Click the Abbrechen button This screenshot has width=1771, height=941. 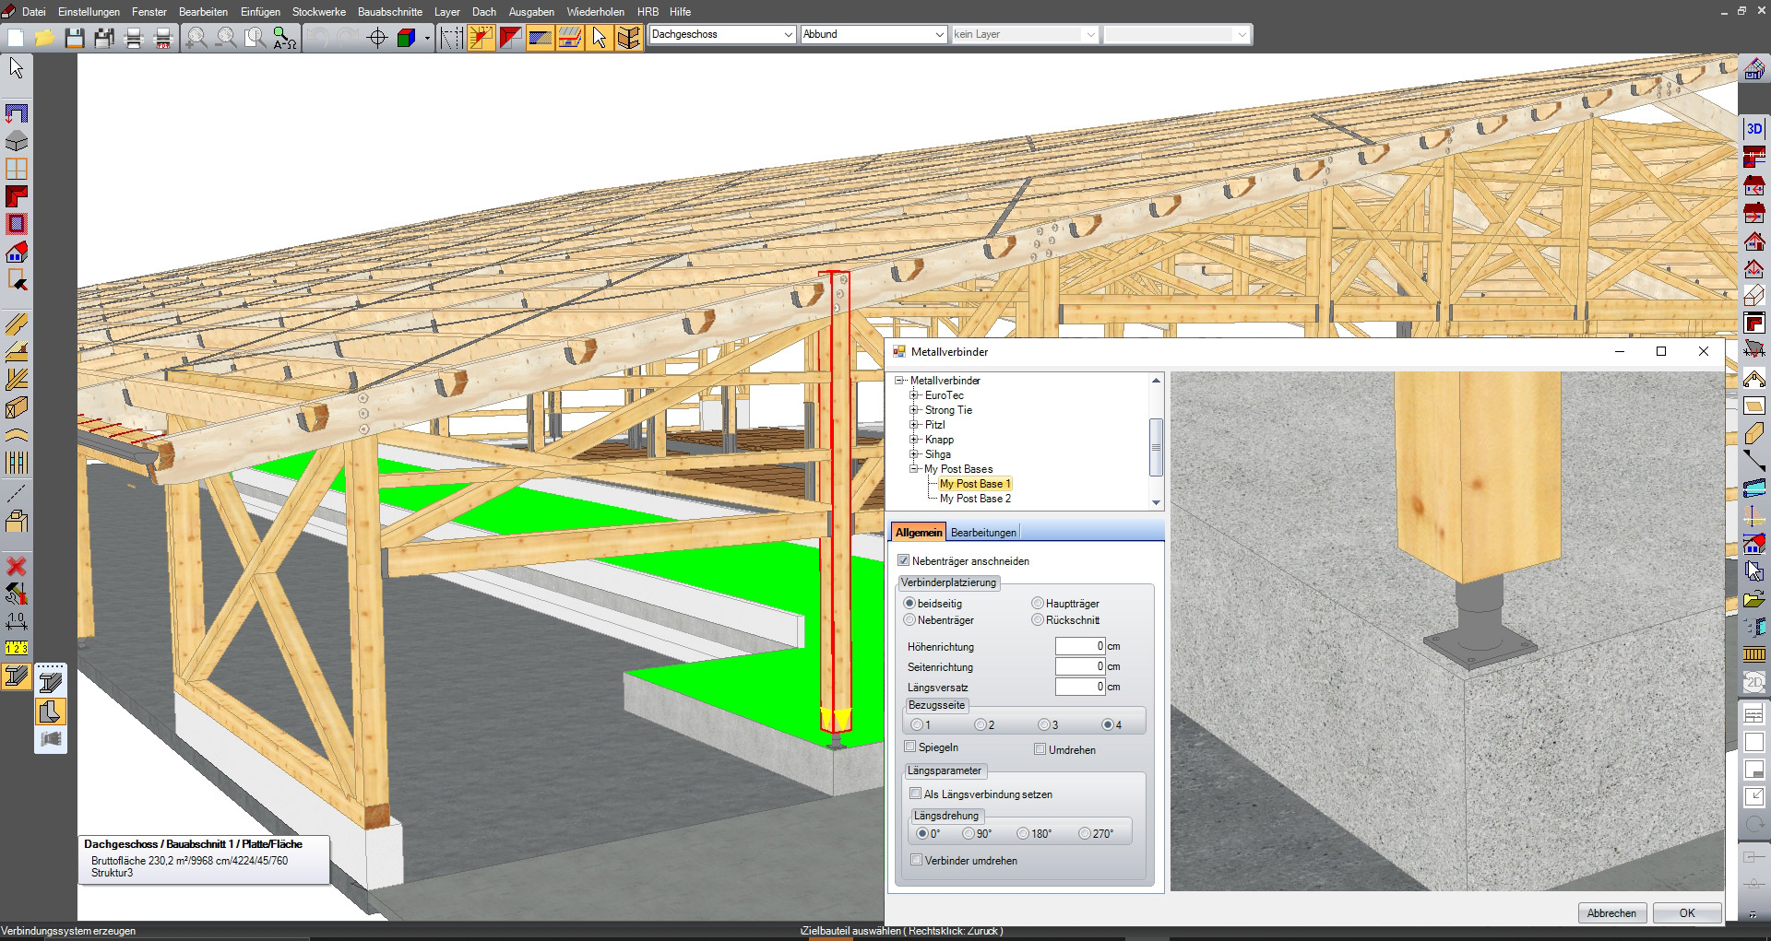[1611, 913]
